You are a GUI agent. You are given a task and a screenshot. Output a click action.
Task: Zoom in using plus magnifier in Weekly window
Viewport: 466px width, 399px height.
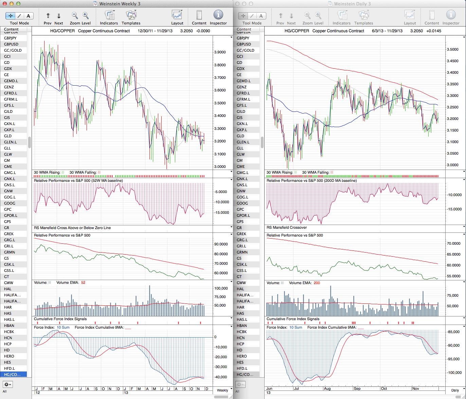86,15
